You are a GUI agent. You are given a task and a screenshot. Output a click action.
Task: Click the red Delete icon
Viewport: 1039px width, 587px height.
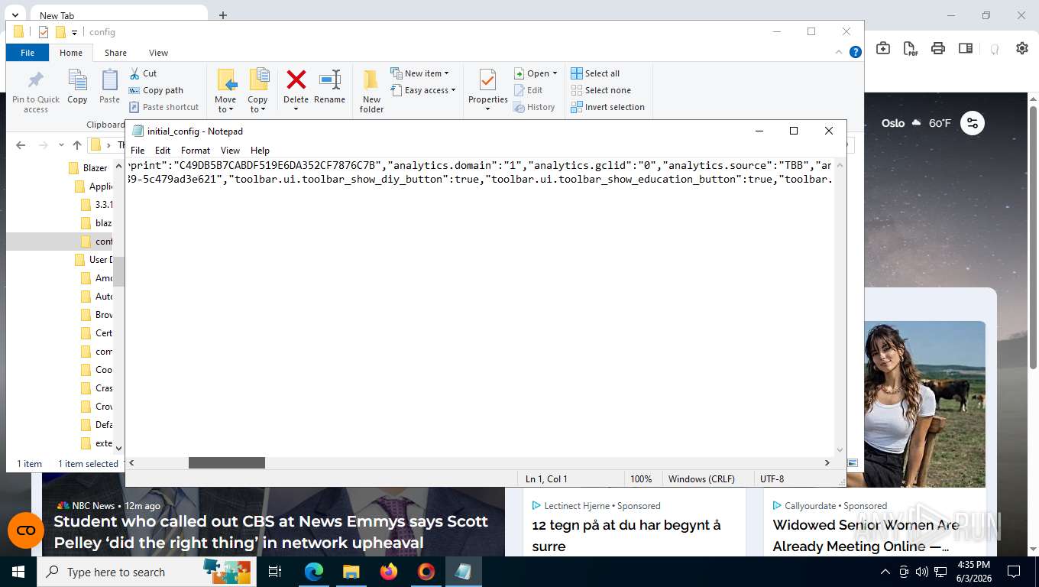point(296,79)
